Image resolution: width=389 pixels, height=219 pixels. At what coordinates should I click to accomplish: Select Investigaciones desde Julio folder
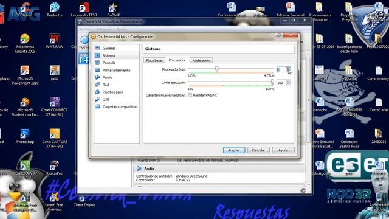[349, 44]
